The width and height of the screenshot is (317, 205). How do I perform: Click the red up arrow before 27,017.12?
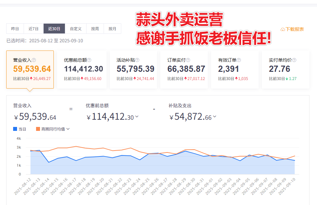pos(186,78)
